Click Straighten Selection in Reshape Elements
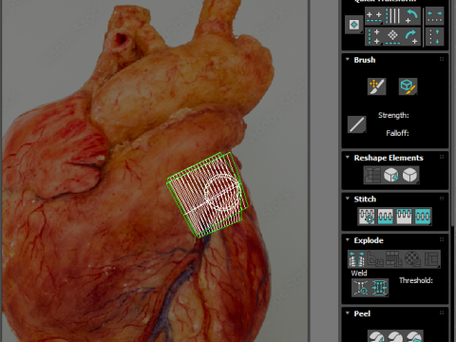 click(372, 175)
